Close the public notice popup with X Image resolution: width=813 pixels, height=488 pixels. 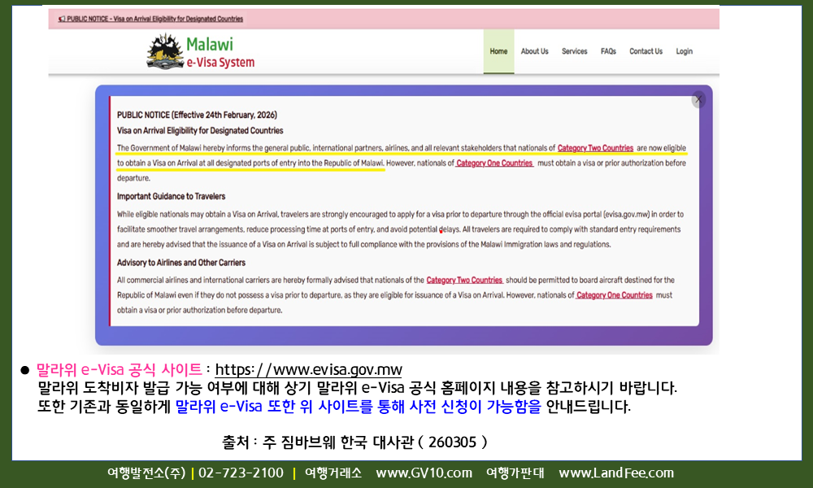coord(698,99)
